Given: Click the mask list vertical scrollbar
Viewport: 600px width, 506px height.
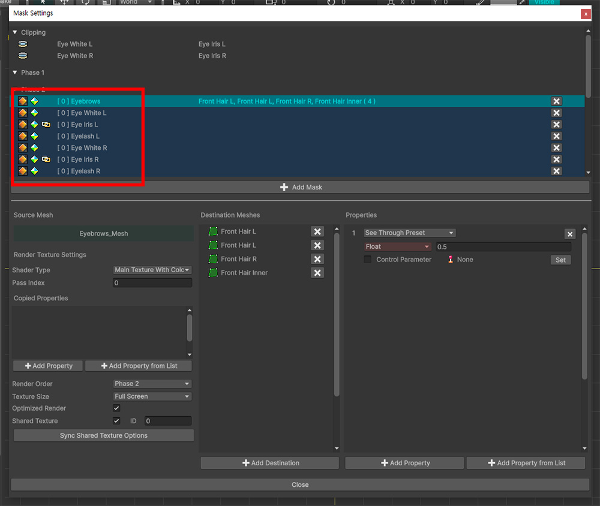Looking at the screenshot, I should (x=588, y=66).
